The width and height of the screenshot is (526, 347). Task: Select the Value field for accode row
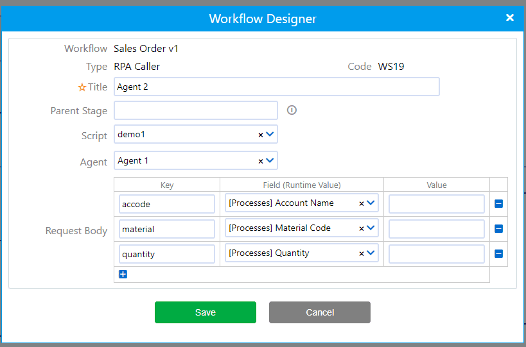[436, 204]
